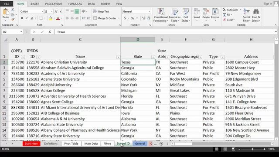279x157 pixels.
Task: Click the Insert Function fx icon
Action: (50, 32)
